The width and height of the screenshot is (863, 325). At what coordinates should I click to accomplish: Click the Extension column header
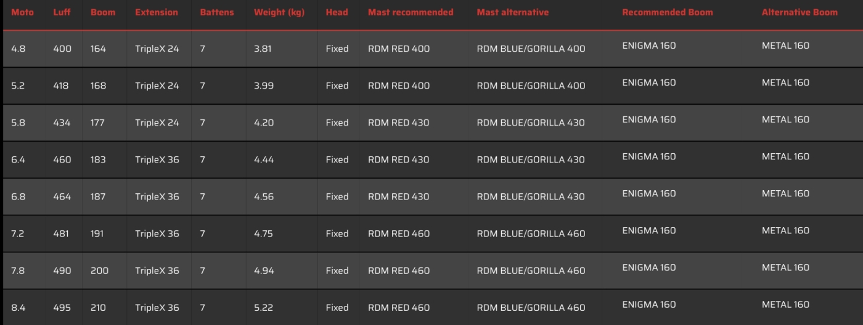point(157,12)
